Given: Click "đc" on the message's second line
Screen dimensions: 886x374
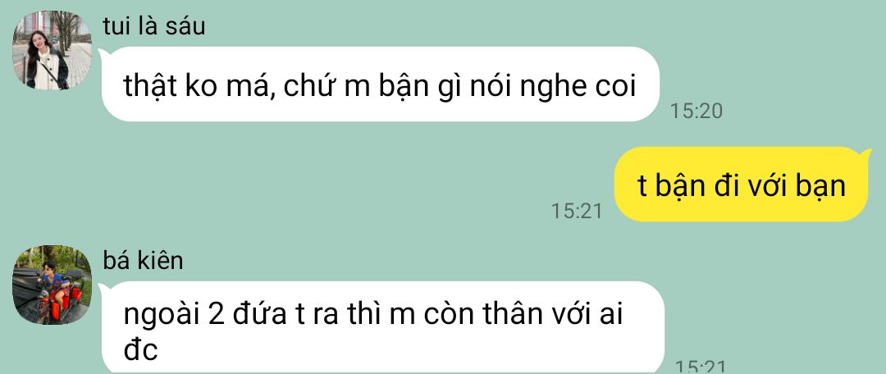Looking at the screenshot, I should pos(140,350).
